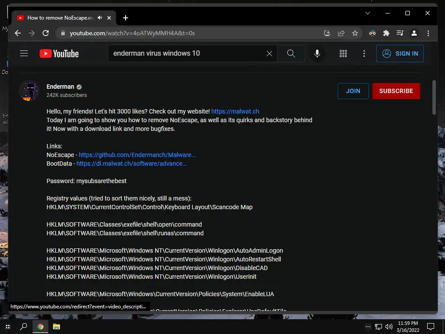Click the browser forward arrow
The height and width of the screenshot is (334, 445).
tap(32, 33)
